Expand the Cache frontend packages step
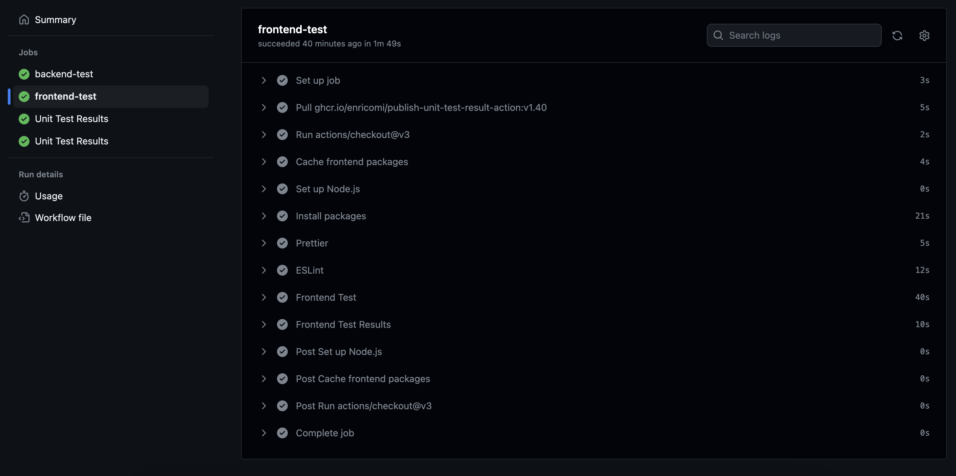The height and width of the screenshot is (476, 956). click(264, 162)
